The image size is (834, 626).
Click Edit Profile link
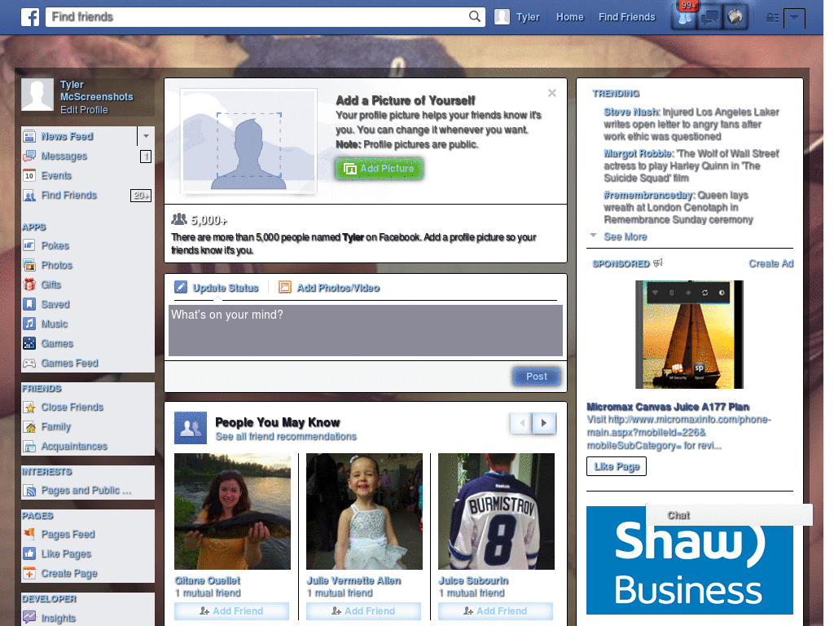84,110
